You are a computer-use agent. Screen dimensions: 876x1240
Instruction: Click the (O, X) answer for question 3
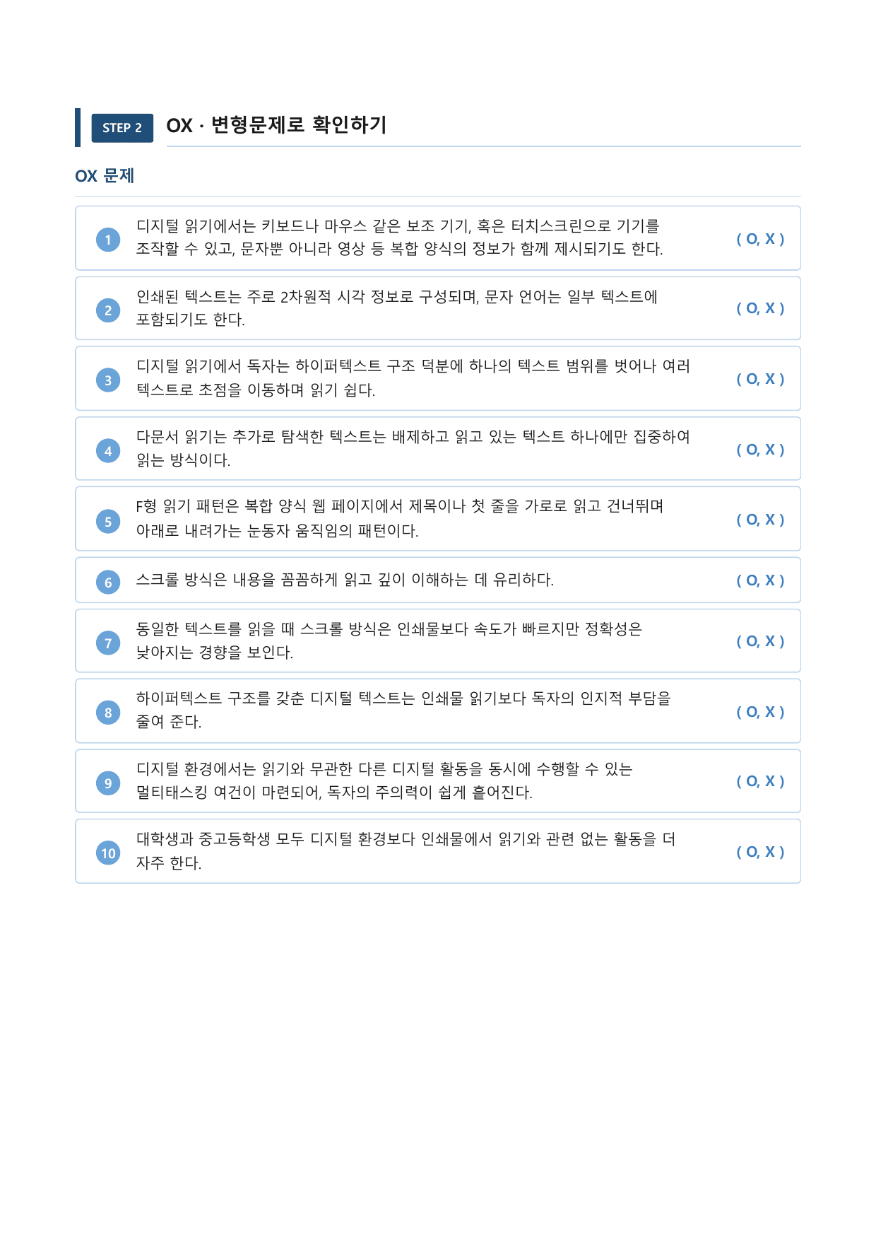(760, 379)
